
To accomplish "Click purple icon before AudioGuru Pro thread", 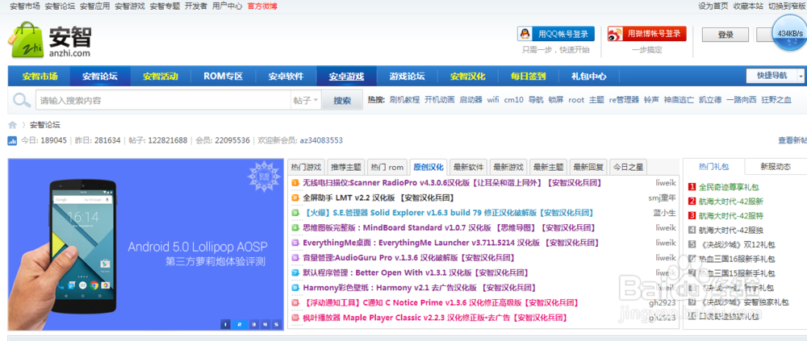I will (295, 258).
